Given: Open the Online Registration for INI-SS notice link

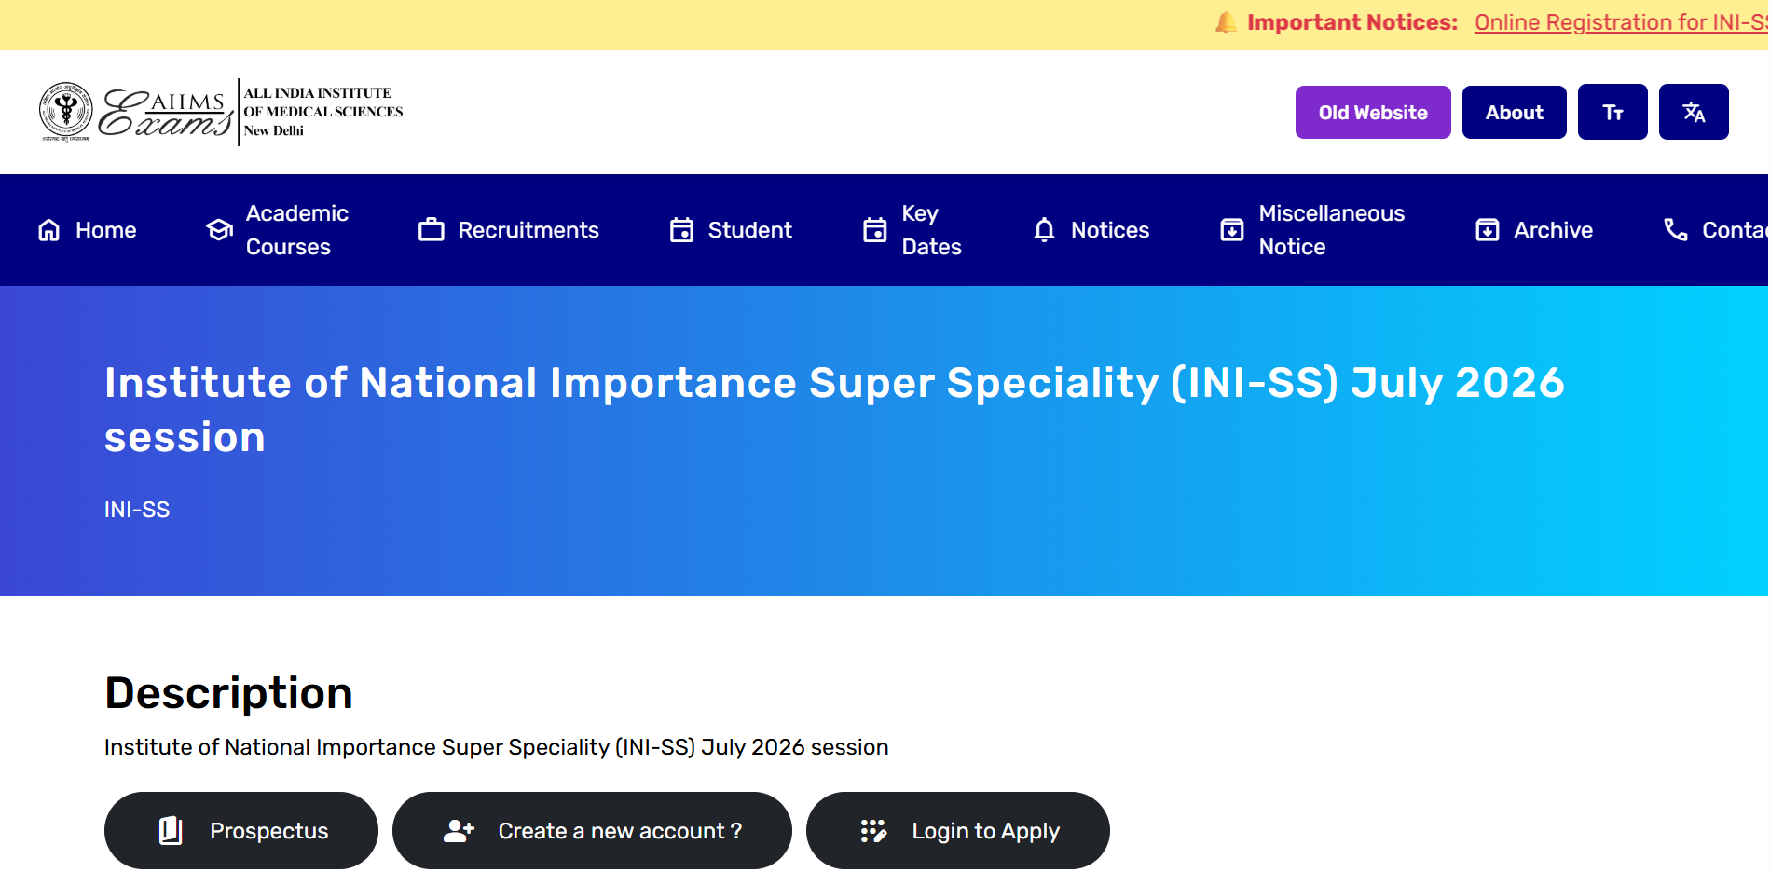Looking at the screenshot, I should pyautogui.click(x=1620, y=22).
